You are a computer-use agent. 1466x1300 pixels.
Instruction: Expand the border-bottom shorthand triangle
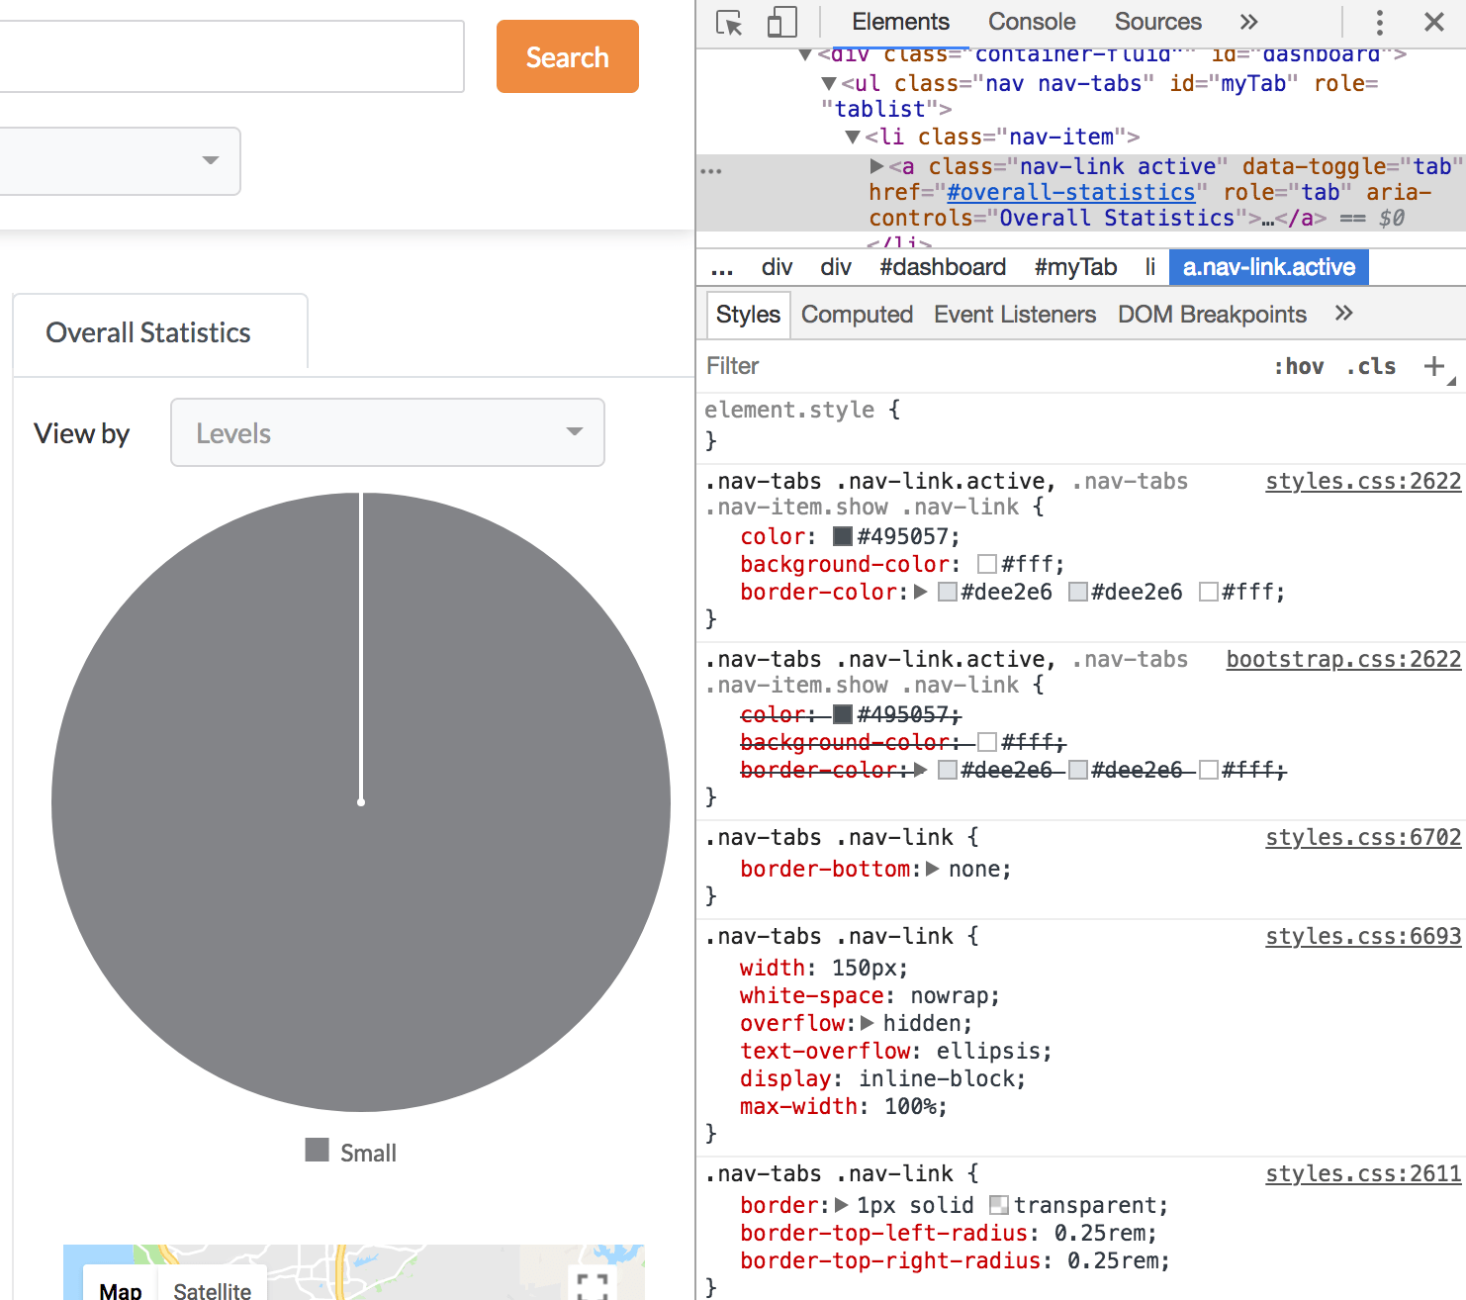[x=932, y=869]
